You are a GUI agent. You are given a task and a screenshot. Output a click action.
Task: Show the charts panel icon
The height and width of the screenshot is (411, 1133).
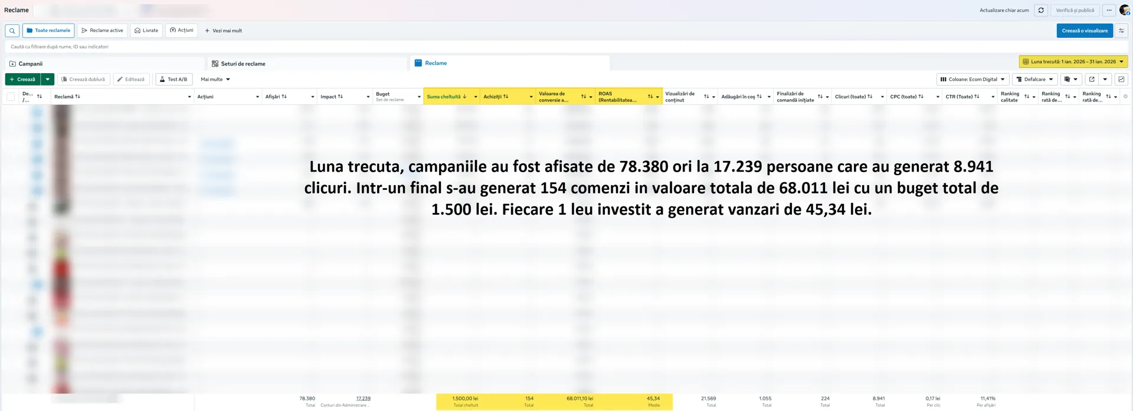pos(1121,79)
